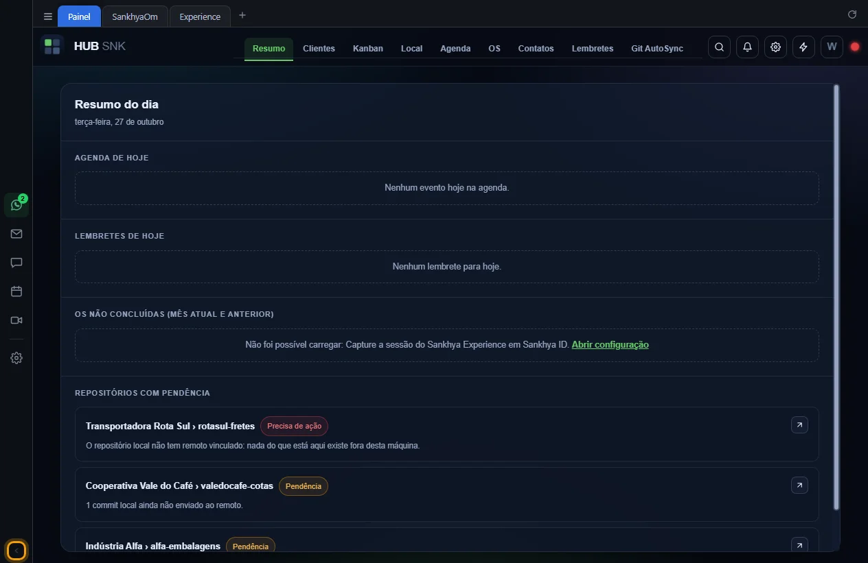Open the hamburger menu beside the Painel tab
The width and height of the screenshot is (868, 563).
point(47,16)
